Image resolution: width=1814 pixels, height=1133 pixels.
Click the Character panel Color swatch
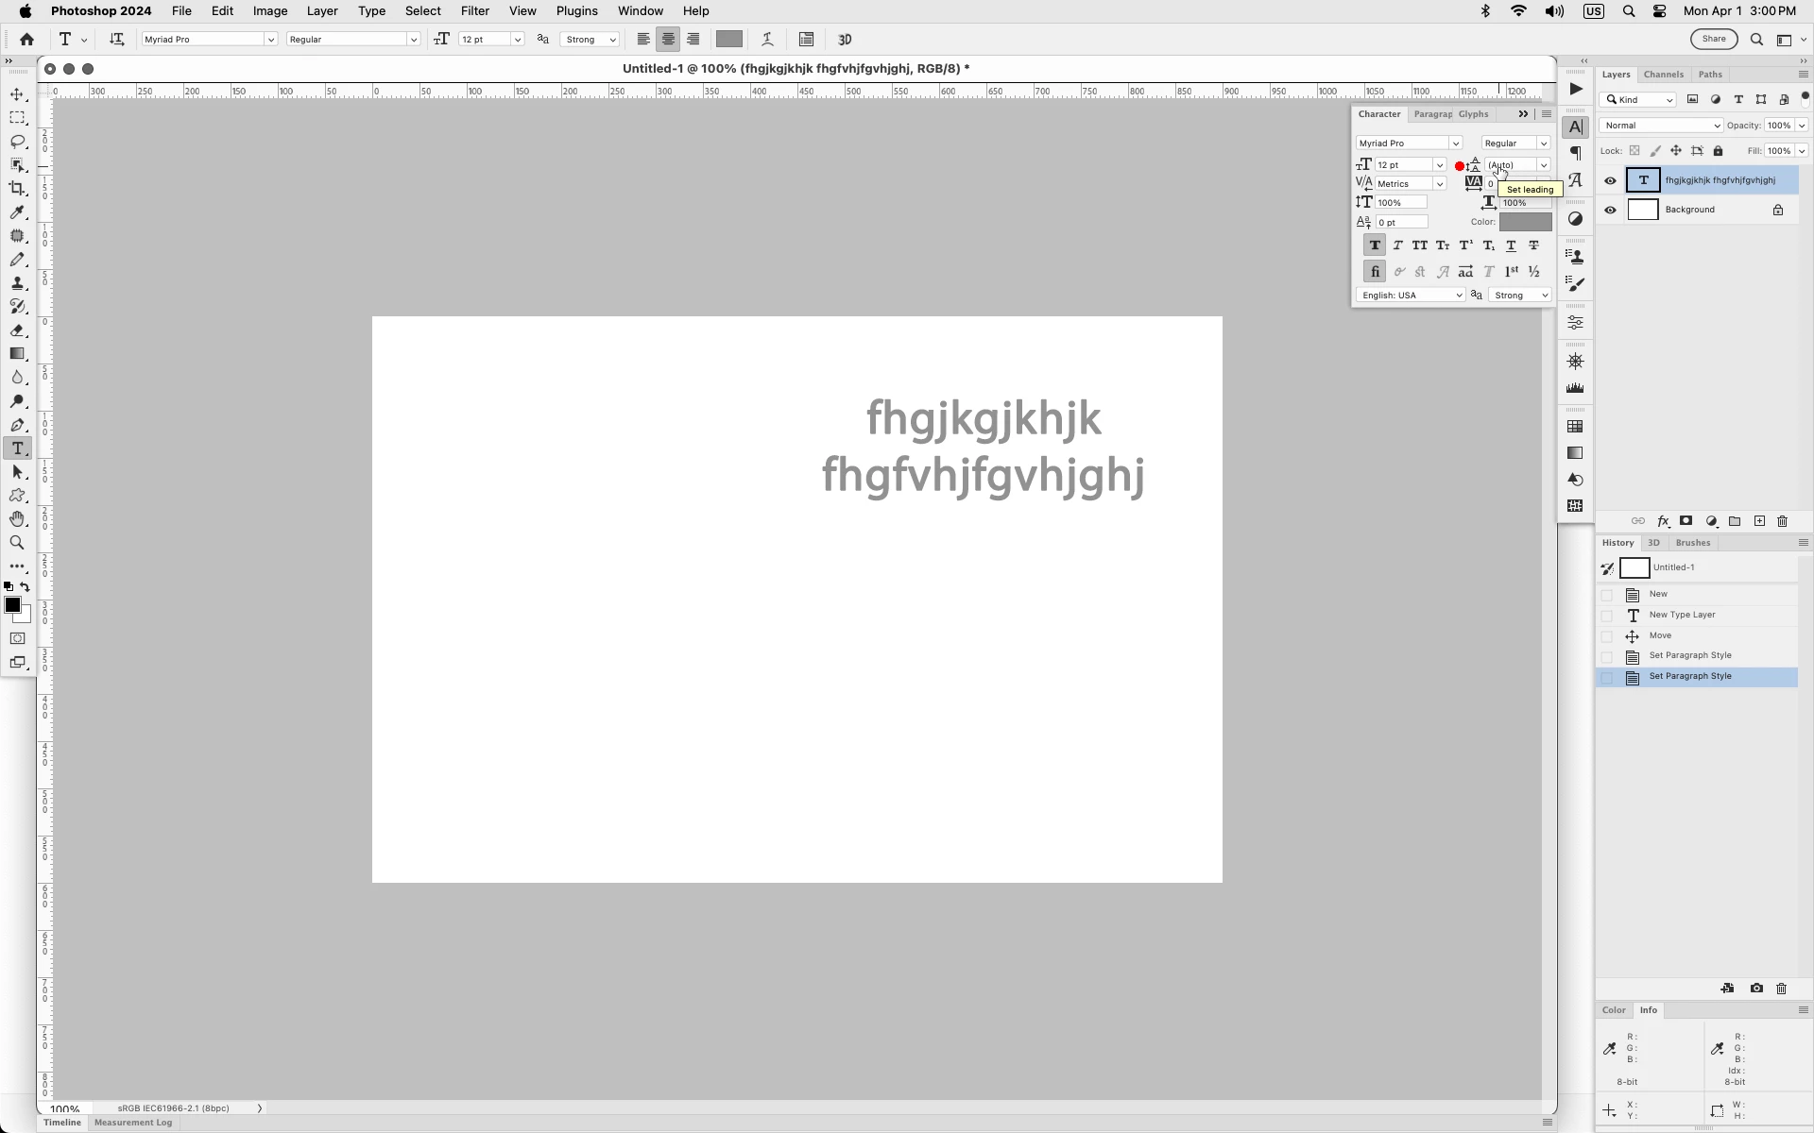(1525, 222)
